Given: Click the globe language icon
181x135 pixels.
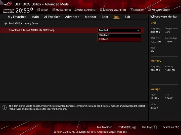Looking at the screenshot, I should 39,10.
